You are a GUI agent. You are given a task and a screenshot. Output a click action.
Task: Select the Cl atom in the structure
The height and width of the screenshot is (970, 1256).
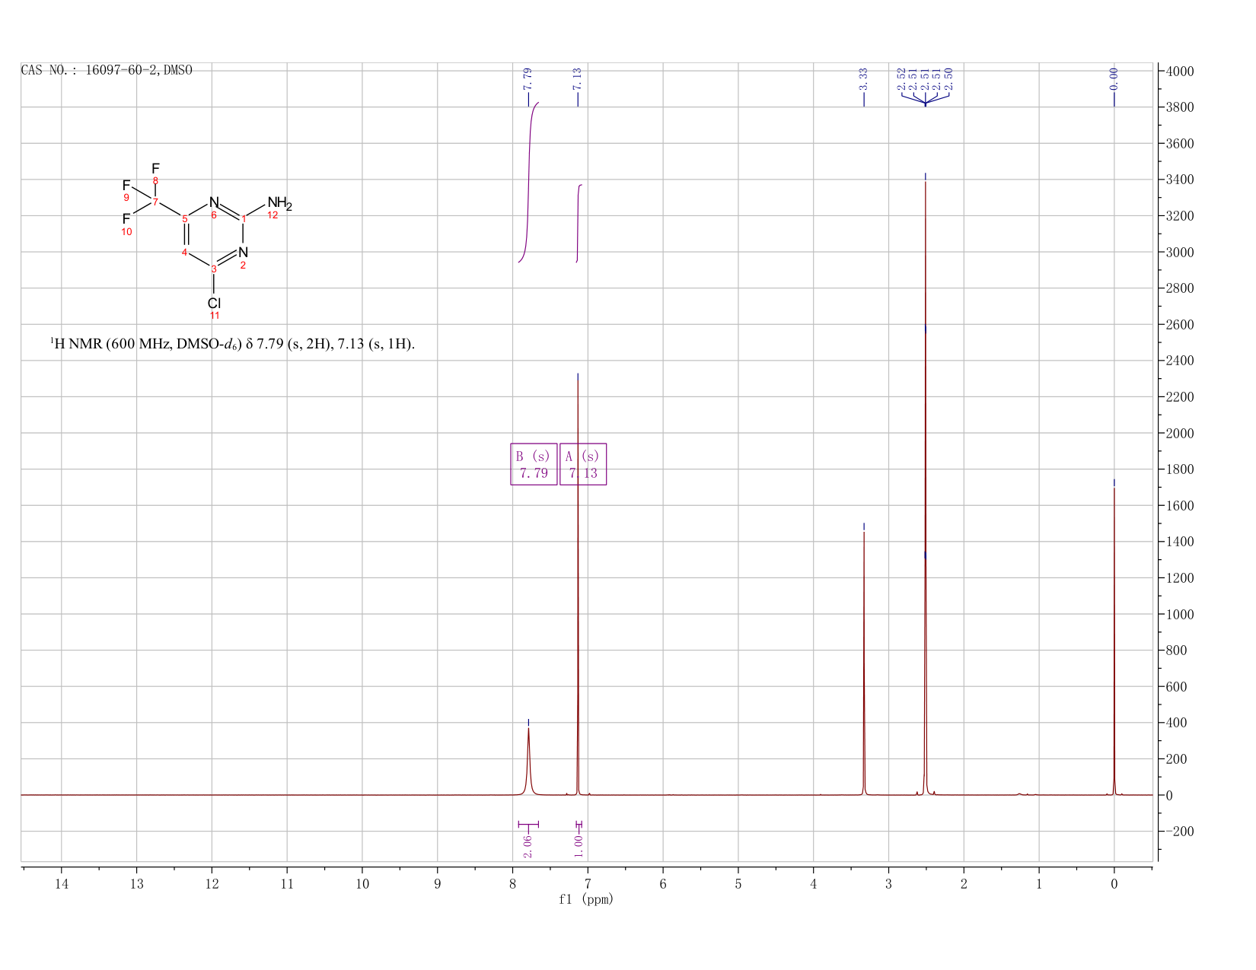tap(214, 303)
